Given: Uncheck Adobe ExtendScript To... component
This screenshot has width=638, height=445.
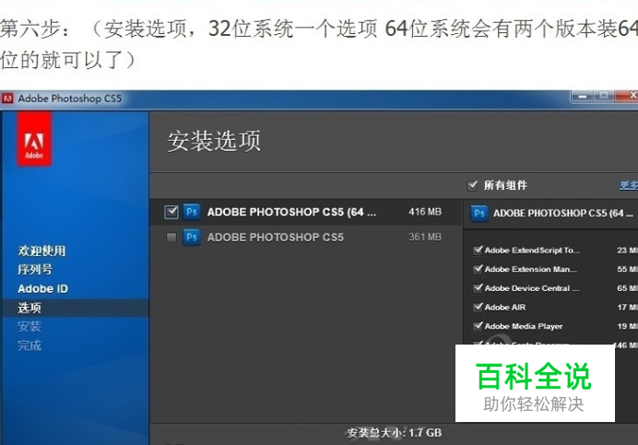Looking at the screenshot, I should point(478,250).
